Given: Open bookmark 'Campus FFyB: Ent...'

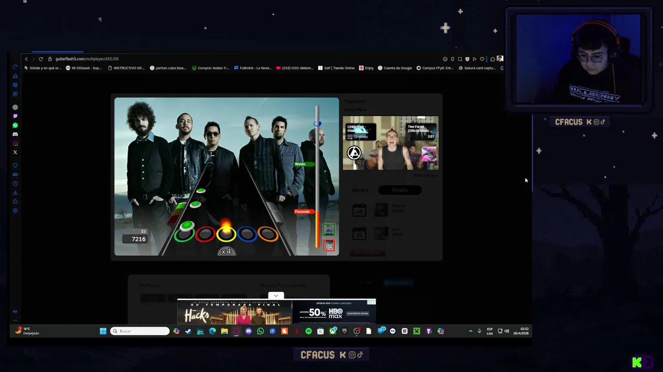Looking at the screenshot, I should point(435,68).
